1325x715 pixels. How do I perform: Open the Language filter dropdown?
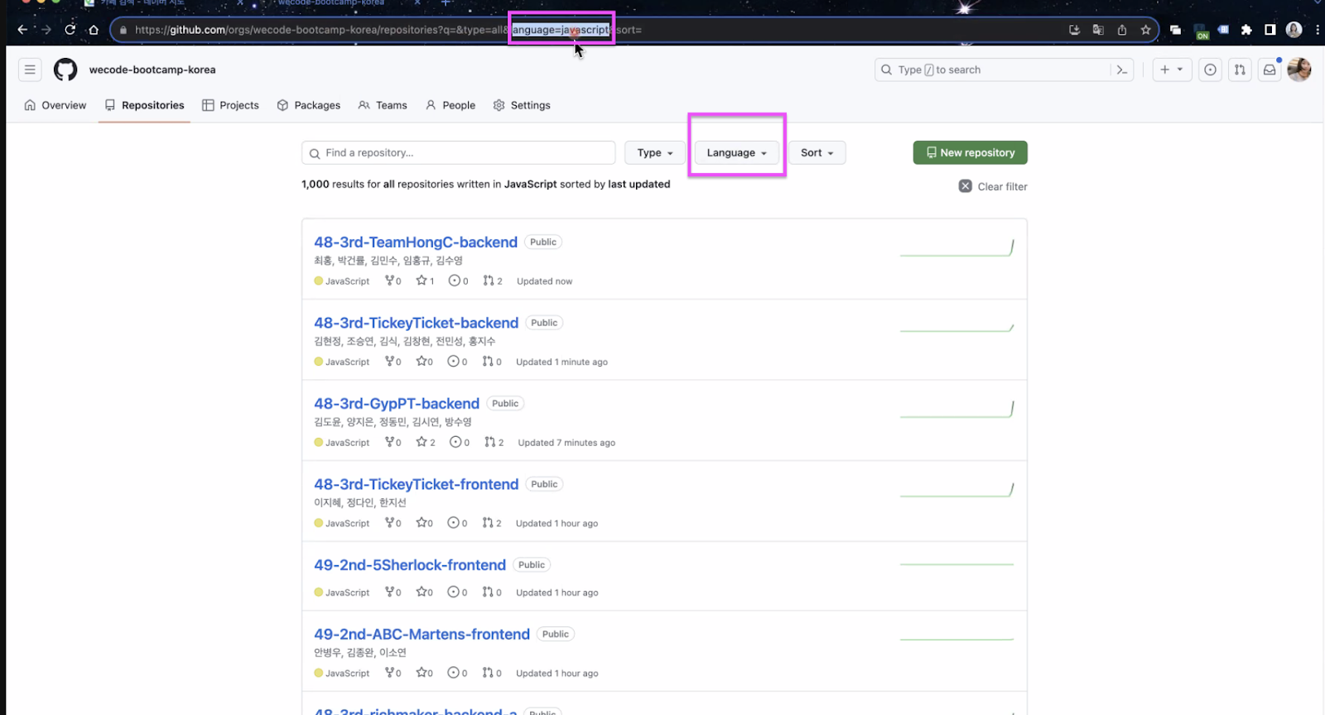pos(737,152)
